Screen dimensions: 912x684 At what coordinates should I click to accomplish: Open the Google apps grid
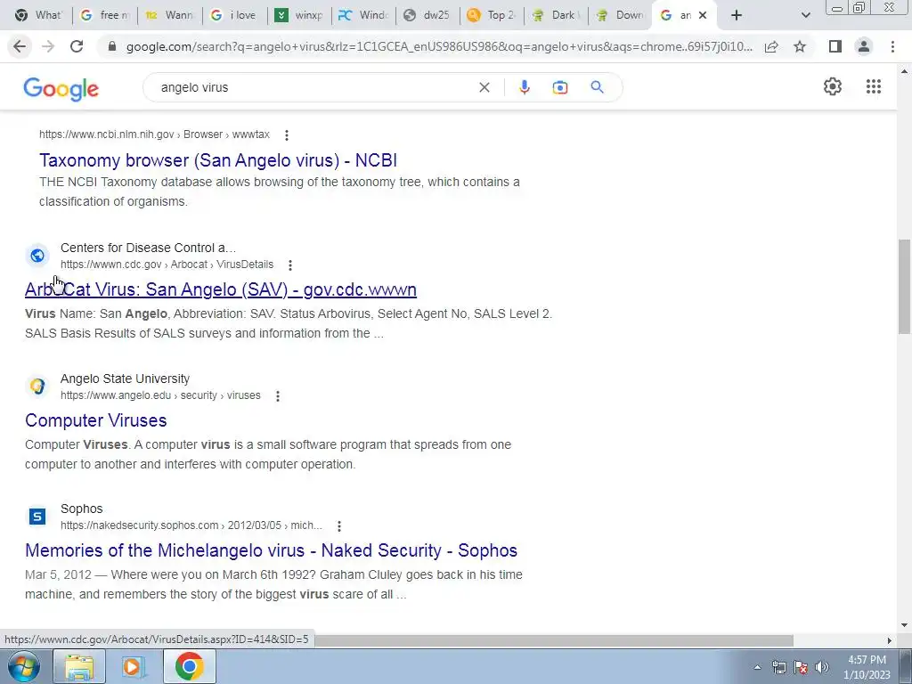(873, 86)
